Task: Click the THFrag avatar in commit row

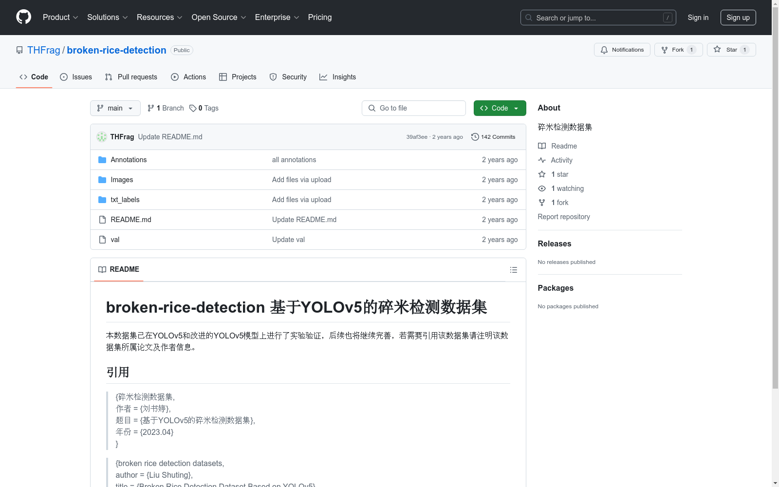Action: point(102,137)
